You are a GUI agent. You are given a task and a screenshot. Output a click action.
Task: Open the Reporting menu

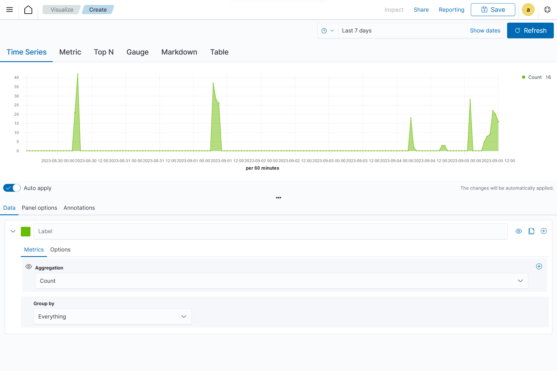[451, 10]
